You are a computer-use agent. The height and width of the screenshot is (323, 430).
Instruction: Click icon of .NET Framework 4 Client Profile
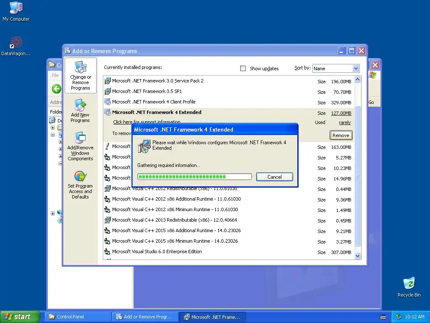pos(107,102)
